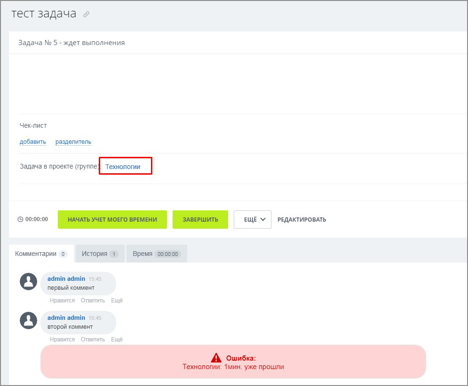Viewport: 468px width, 386px height.
Task: Open second comment's admin avatar
Action: [x=28, y=320]
